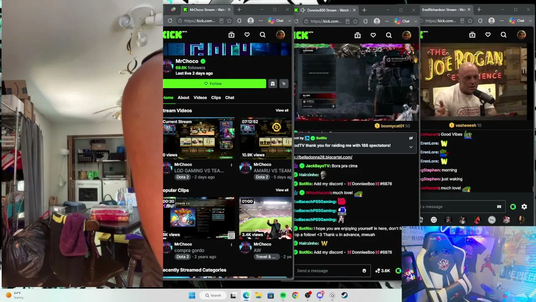Click the Windows Start button
Viewport: 536px width, 302px height.
[192, 295]
